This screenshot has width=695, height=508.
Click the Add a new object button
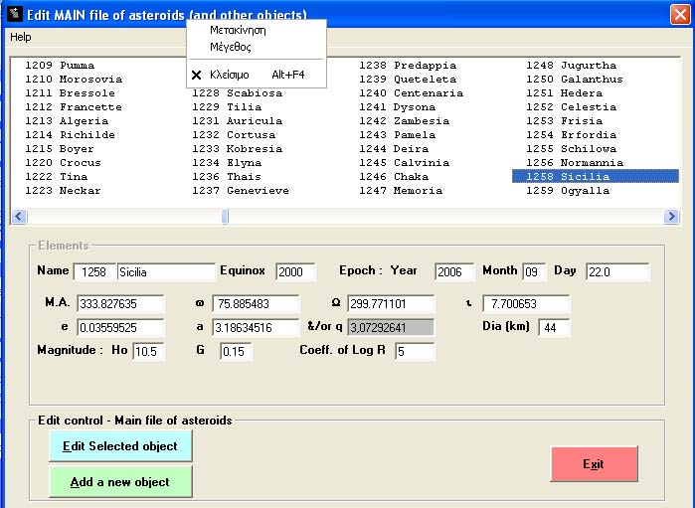(120, 482)
